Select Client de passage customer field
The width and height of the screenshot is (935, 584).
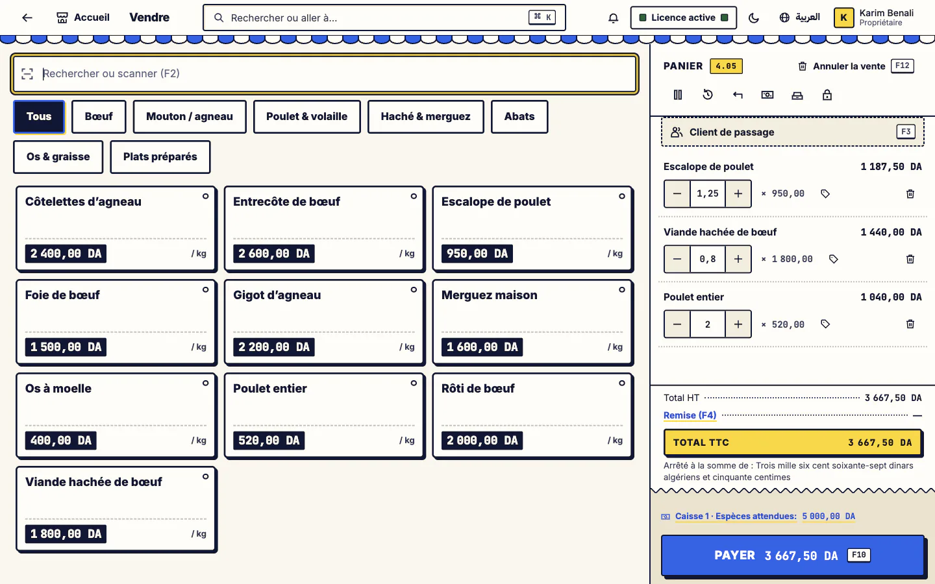[x=792, y=132]
